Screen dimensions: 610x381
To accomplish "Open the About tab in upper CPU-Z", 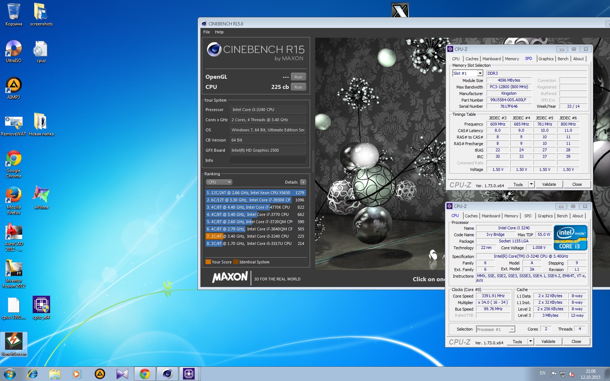I will tap(578, 59).
